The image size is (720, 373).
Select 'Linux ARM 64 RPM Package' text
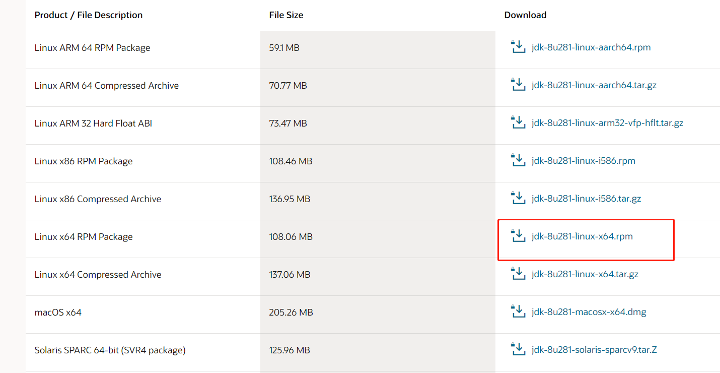[93, 48]
